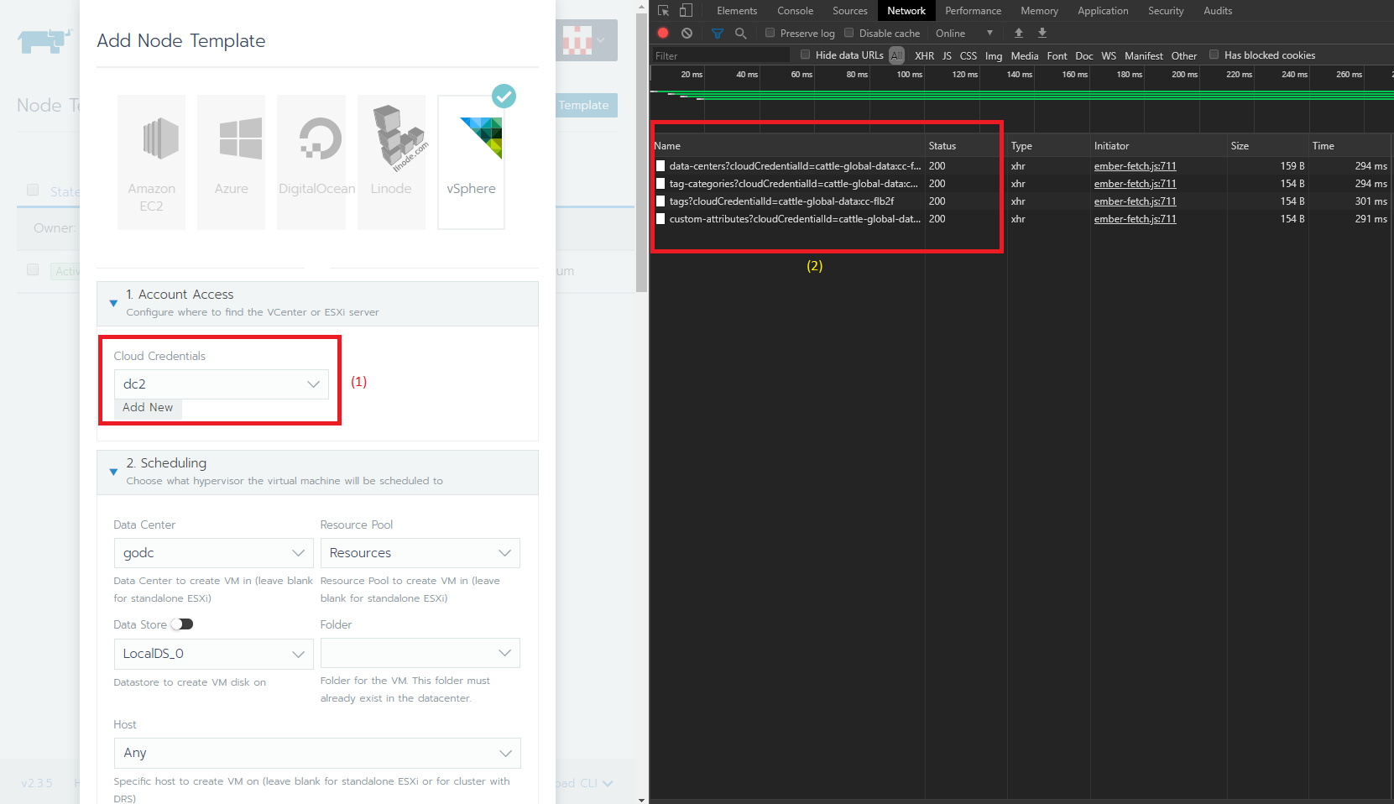Toggle the Data Store switch
This screenshot has width=1394, height=804.
point(181,624)
